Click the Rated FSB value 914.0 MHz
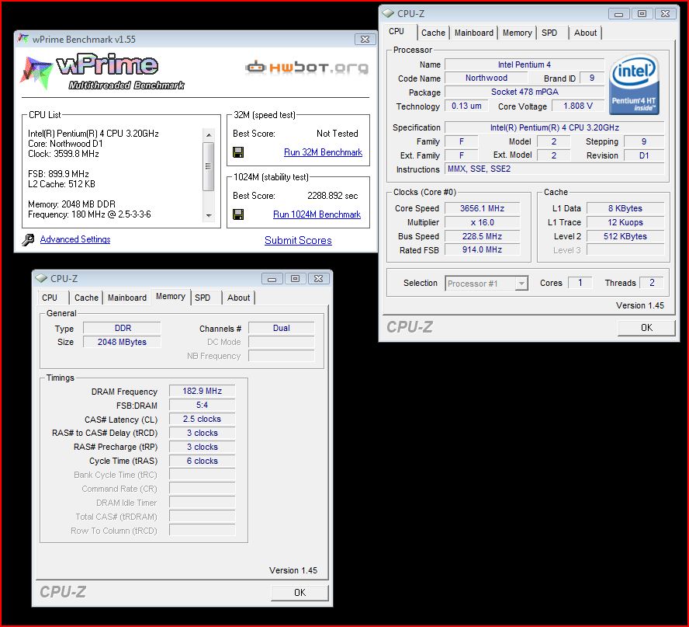Viewport: 689px width, 627px height. tap(482, 250)
